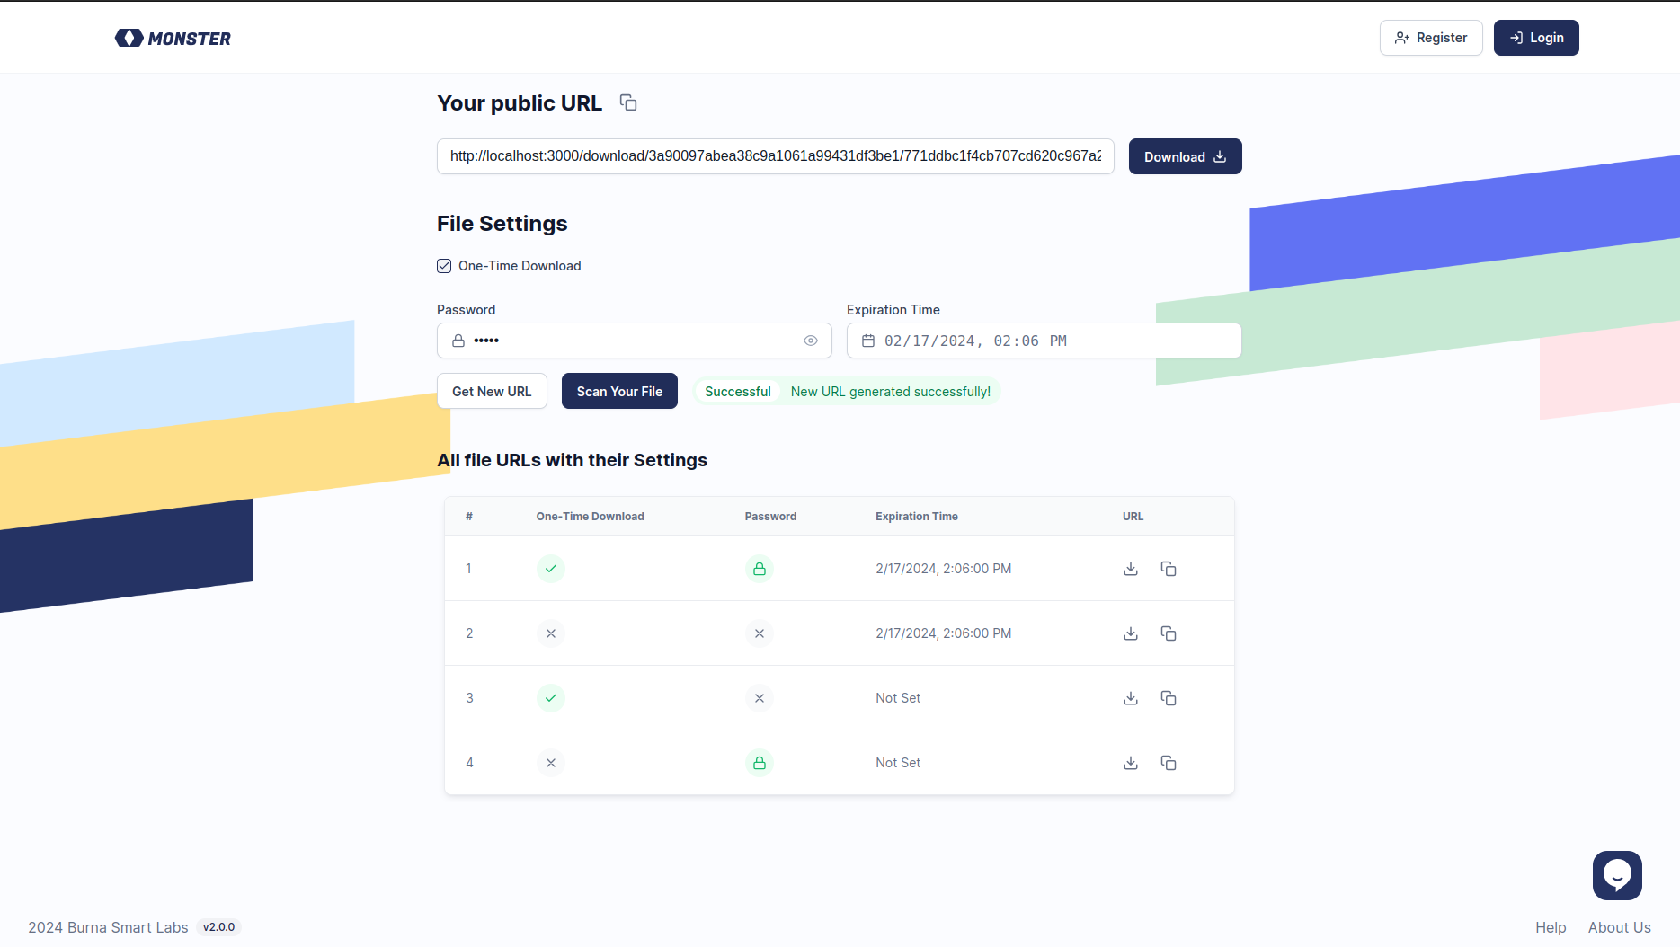Click the copy URL icon in row 4
1680x947 pixels.
click(1169, 763)
